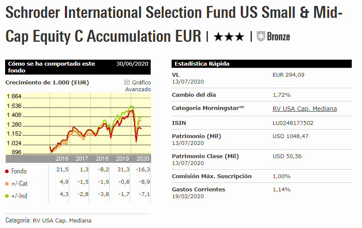The width and height of the screenshot is (362, 228).
Task: Click the green +/-Ind legend dot
Action: click(x=7, y=195)
